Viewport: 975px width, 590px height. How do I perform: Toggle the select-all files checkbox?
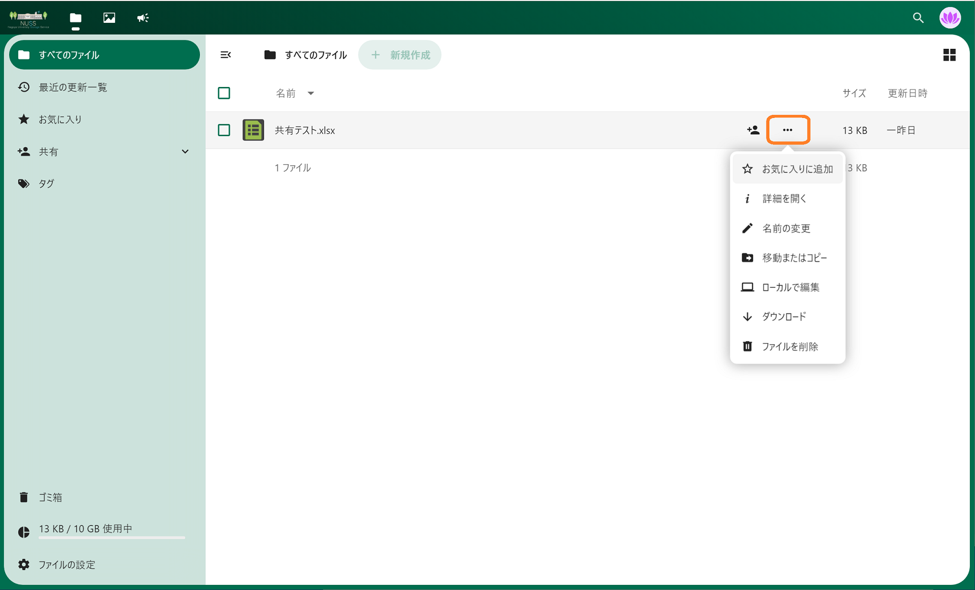[224, 93]
